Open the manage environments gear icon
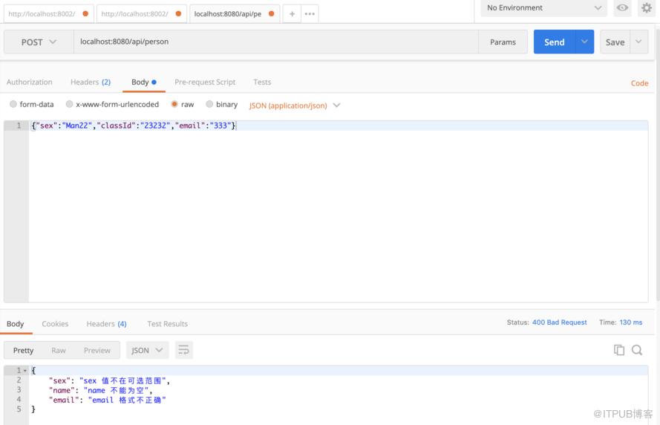The height and width of the screenshot is (425, 660). 647,7
